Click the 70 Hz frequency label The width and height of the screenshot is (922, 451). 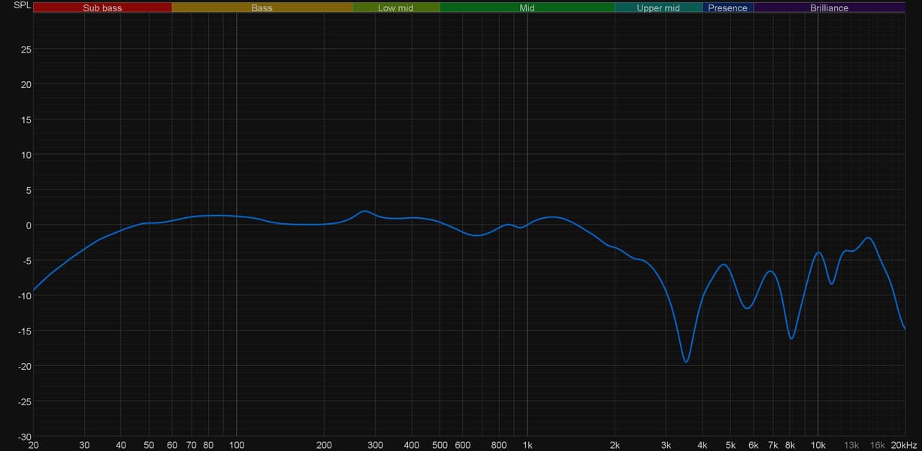pyautogui.click(x=192, y=446)
